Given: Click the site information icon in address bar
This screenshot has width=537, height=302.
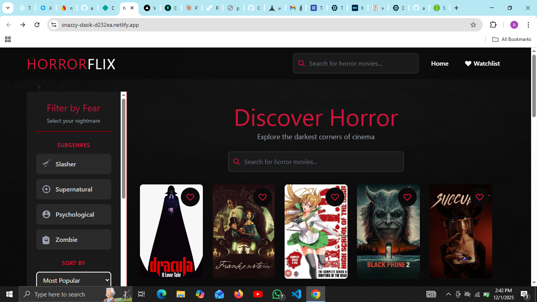Looking at the screenshot, I should coord(54,25).
